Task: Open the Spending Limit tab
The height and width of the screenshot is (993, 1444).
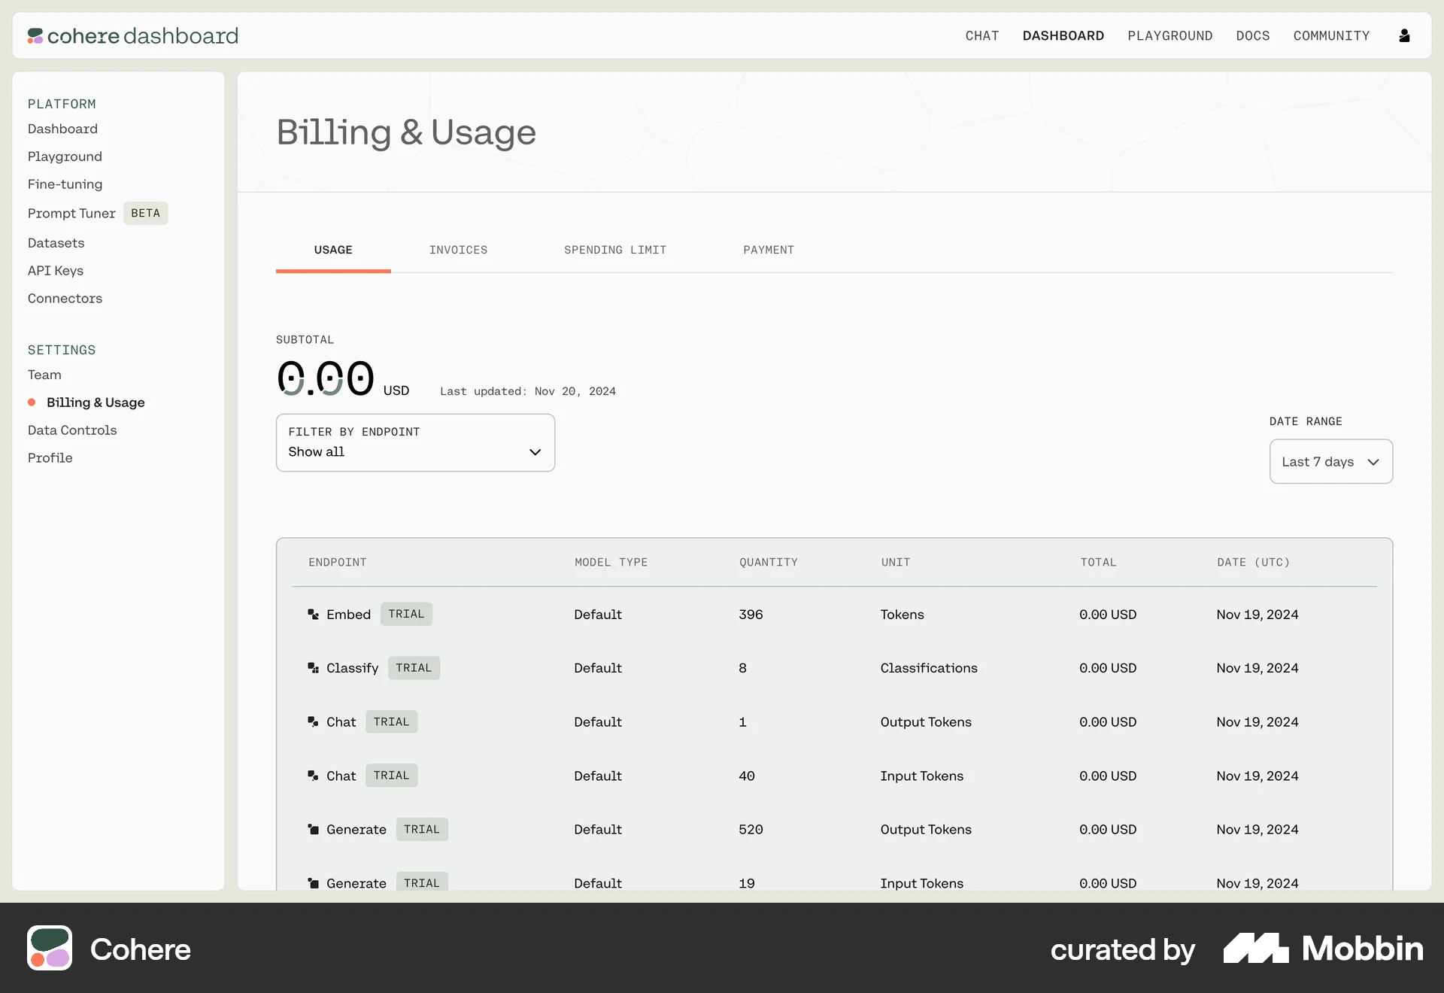Action: tap(615, 250)
